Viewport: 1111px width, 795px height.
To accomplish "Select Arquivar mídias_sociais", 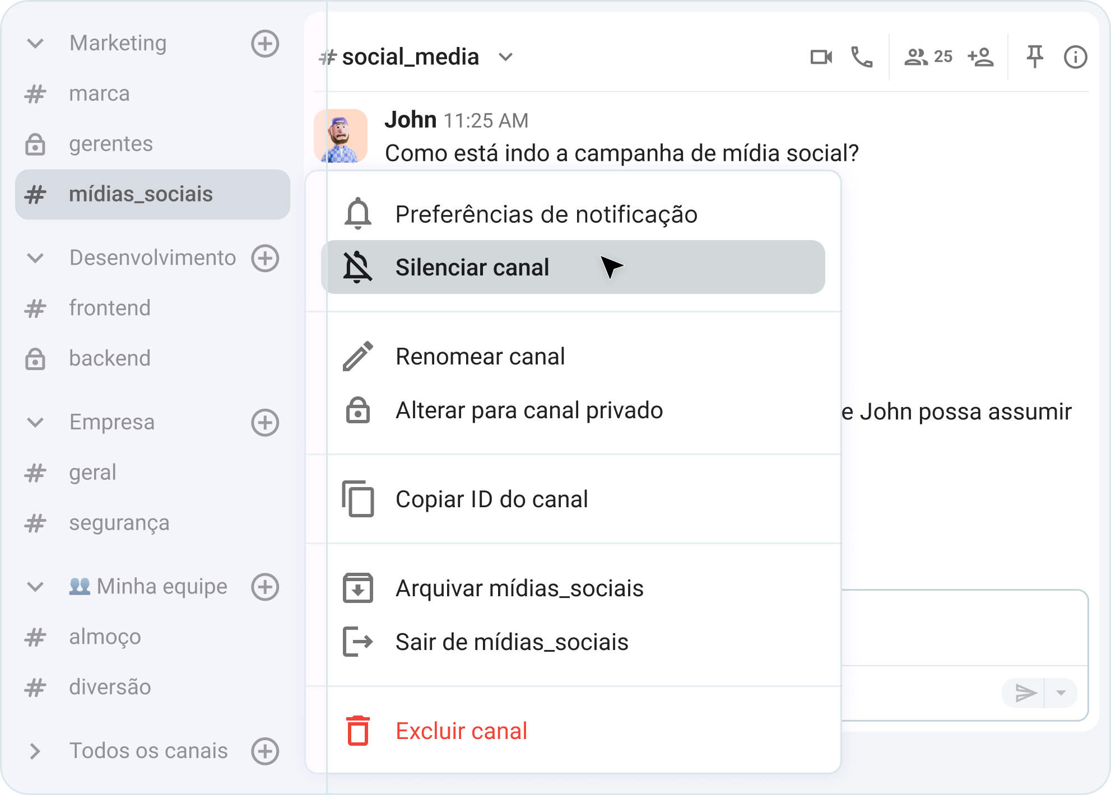I will click(573, 588).
